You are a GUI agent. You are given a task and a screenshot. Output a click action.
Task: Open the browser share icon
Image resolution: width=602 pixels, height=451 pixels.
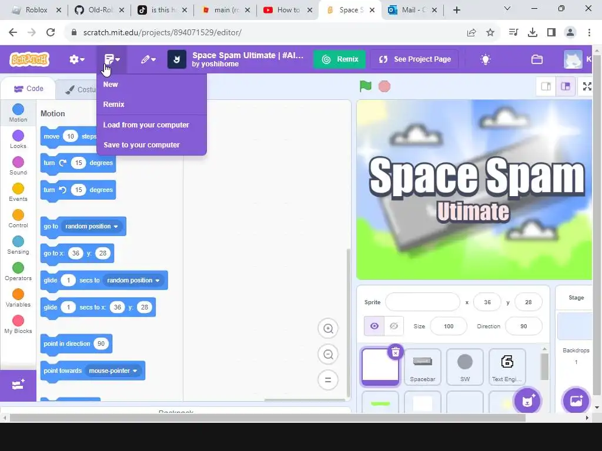(471, 33)
